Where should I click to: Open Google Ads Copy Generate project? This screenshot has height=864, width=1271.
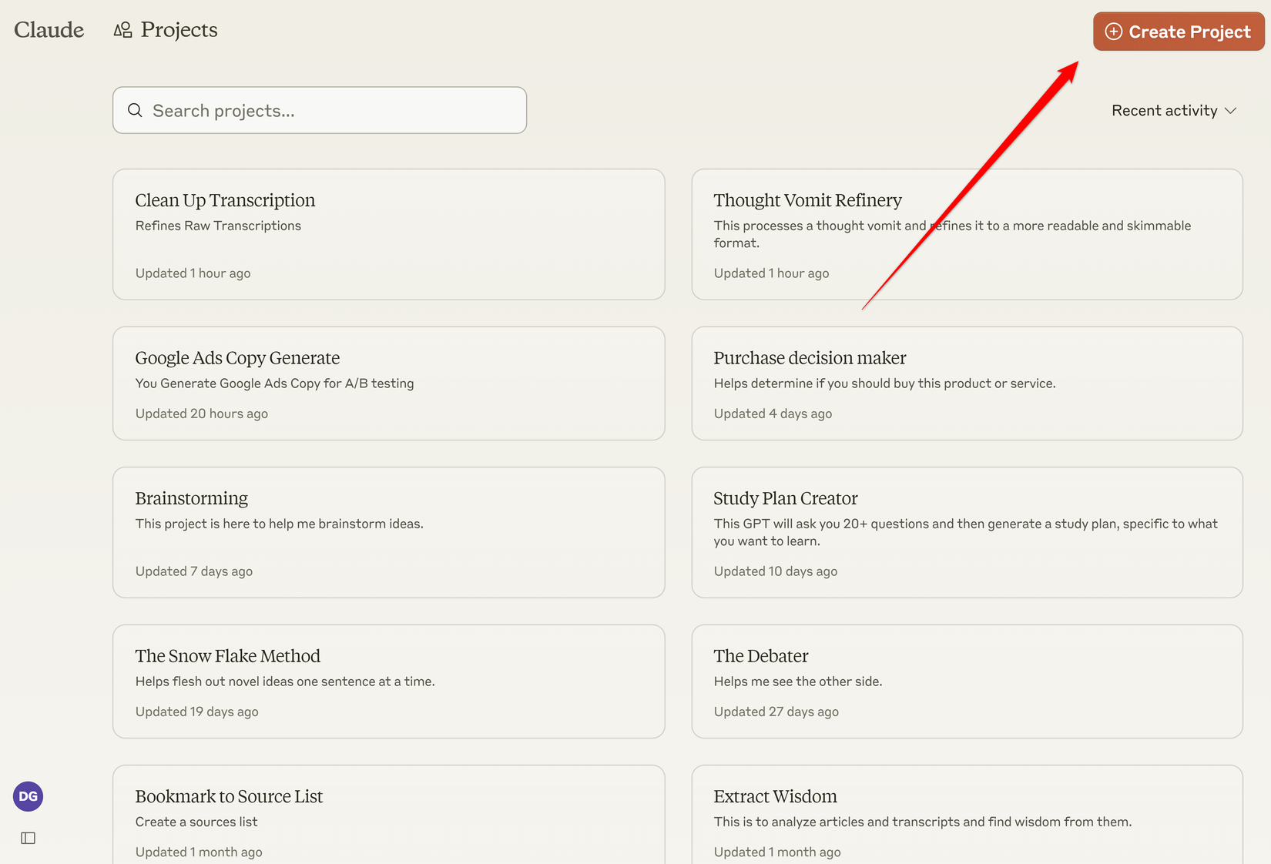389,383
